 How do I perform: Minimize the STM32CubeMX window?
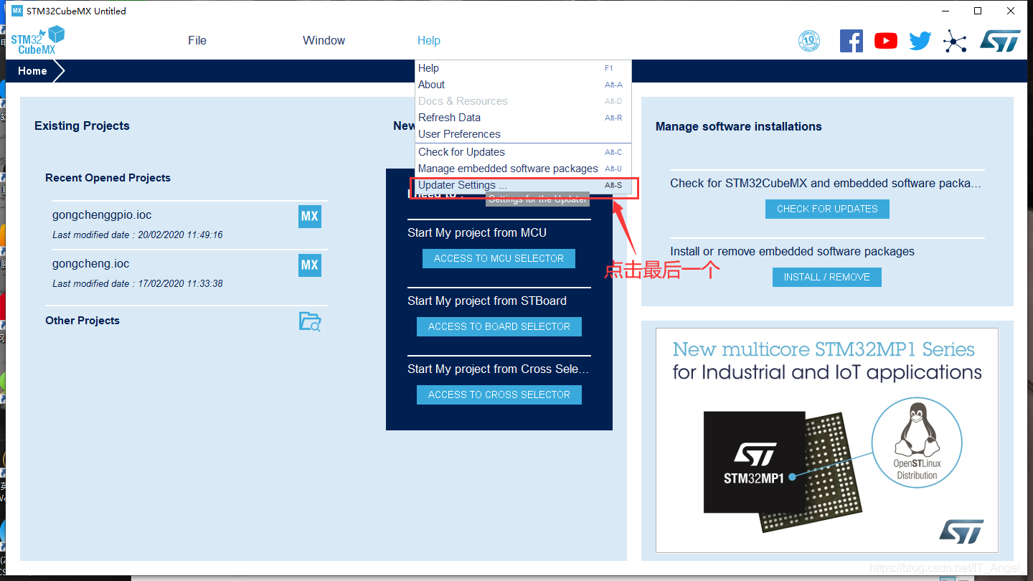click(944, 11)
